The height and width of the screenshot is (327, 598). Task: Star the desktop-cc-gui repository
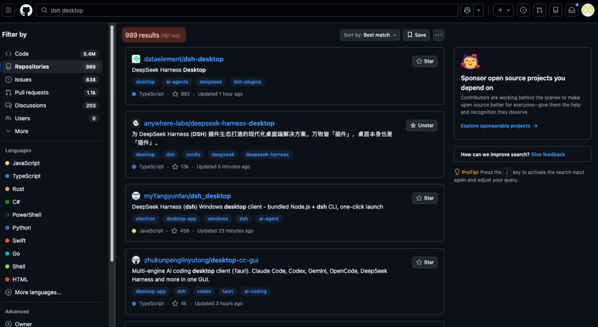point(425,263)
